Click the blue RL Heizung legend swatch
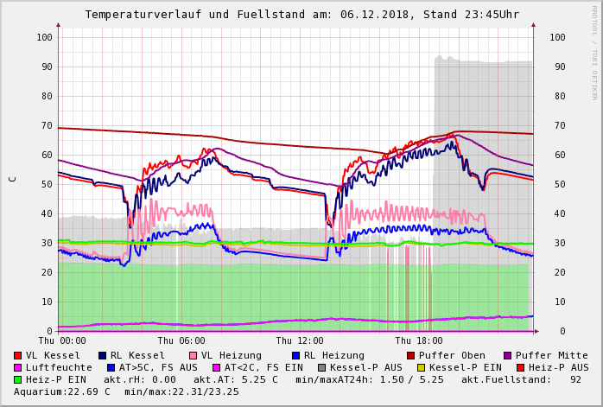Screen dimensions: 603x407 coord(295,355)
